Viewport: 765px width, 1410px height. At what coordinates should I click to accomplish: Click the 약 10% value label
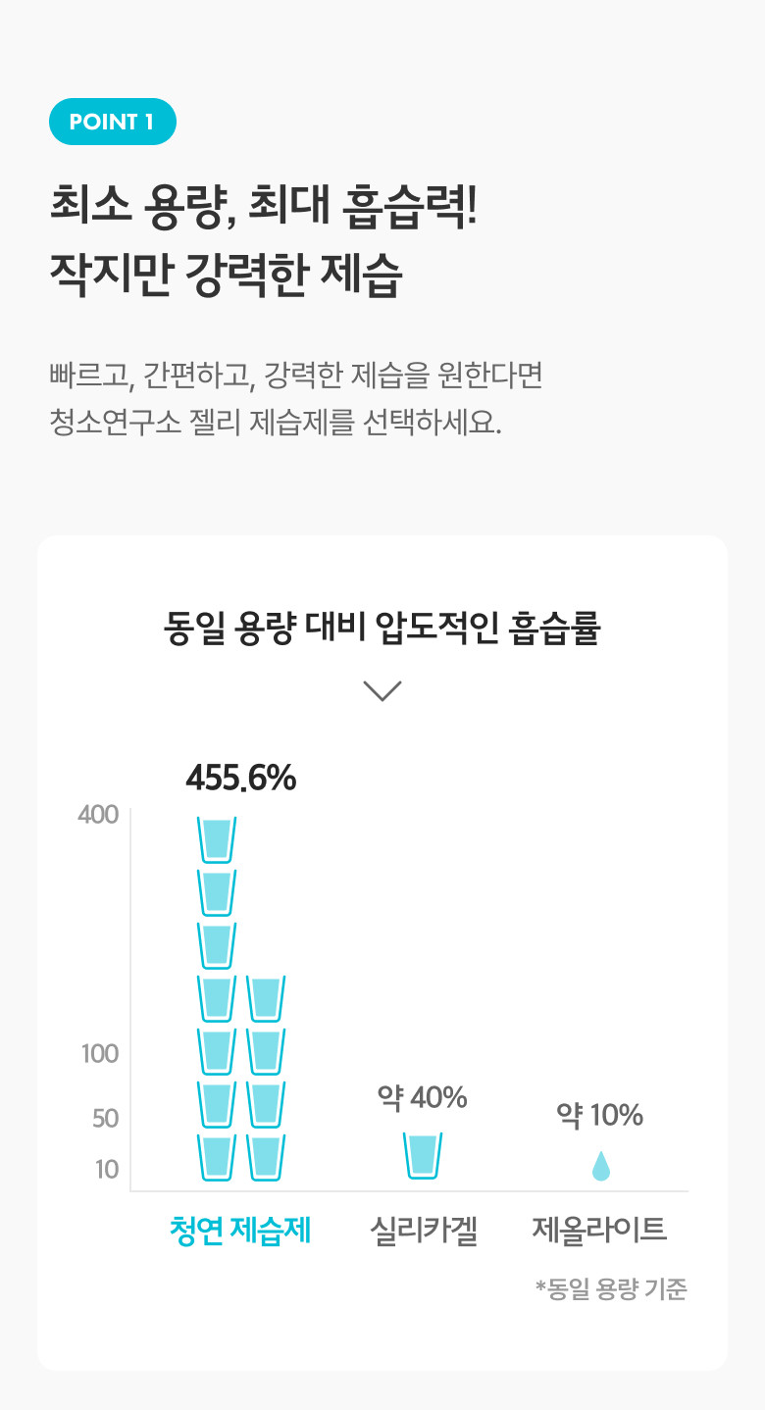[x=599, y=1115]
